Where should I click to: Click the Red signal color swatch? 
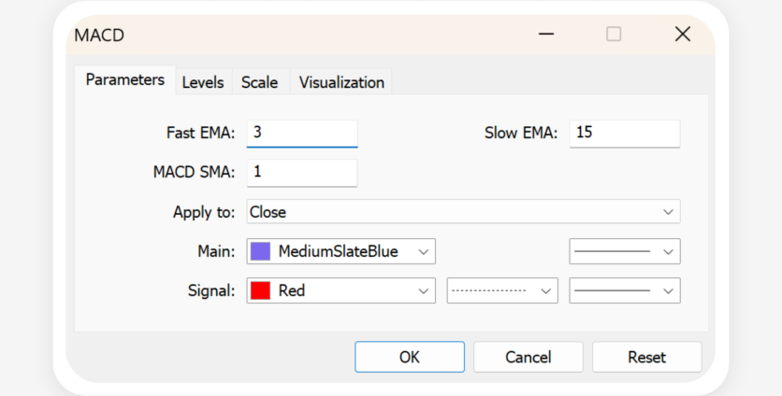(x=261, y=290)
